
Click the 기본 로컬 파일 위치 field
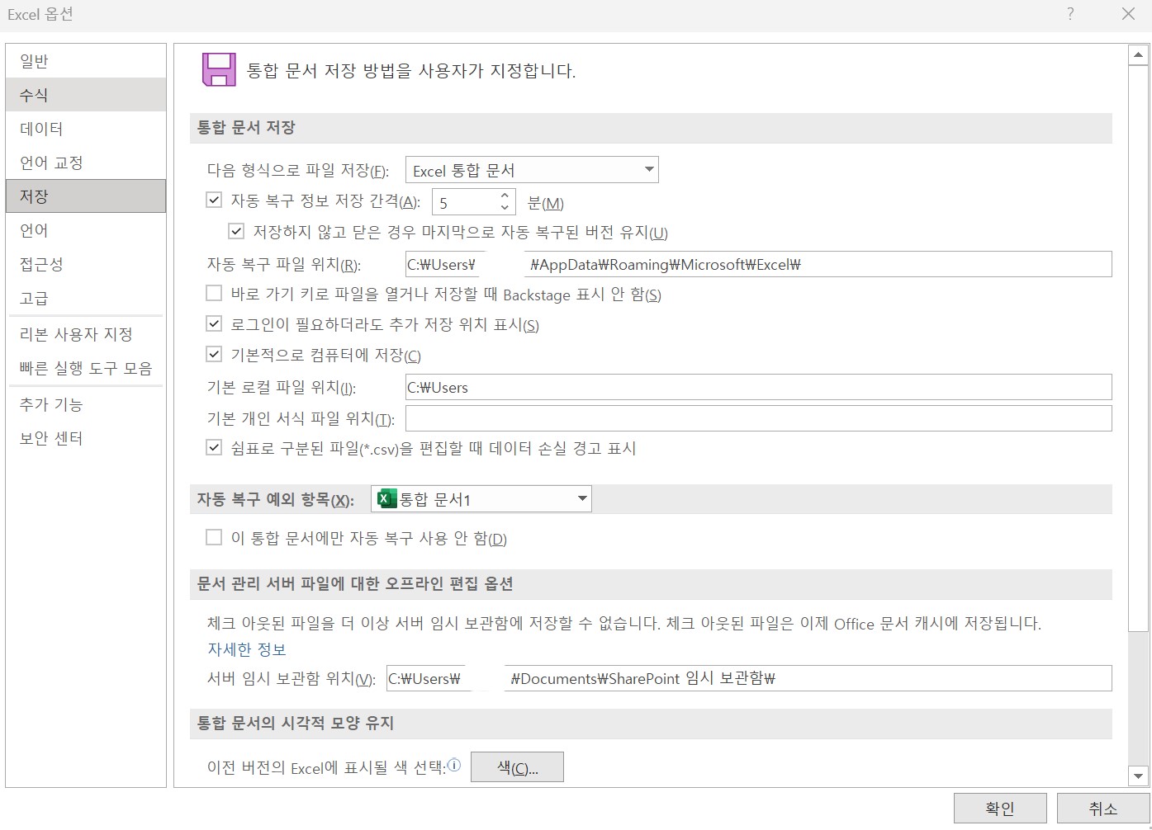(759, 387)
